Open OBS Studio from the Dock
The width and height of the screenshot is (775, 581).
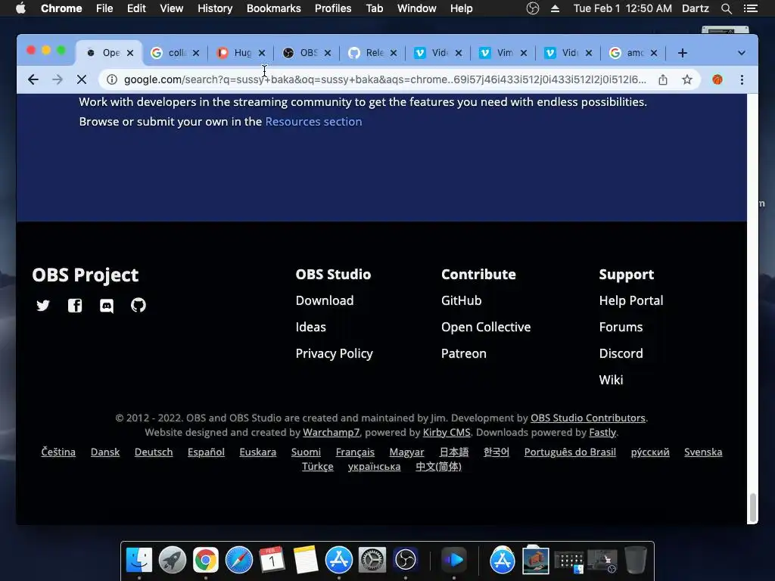[406, 560]
